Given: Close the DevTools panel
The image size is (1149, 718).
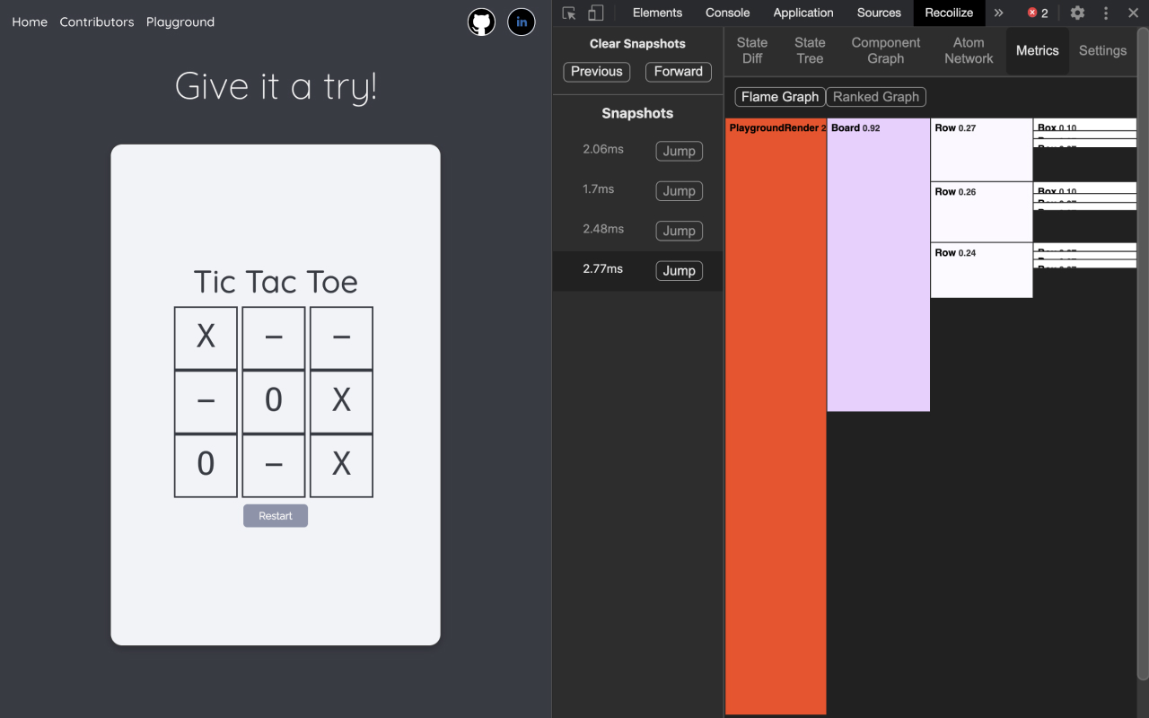Looking at the screenshot, I should click(x=1133, y=13).
